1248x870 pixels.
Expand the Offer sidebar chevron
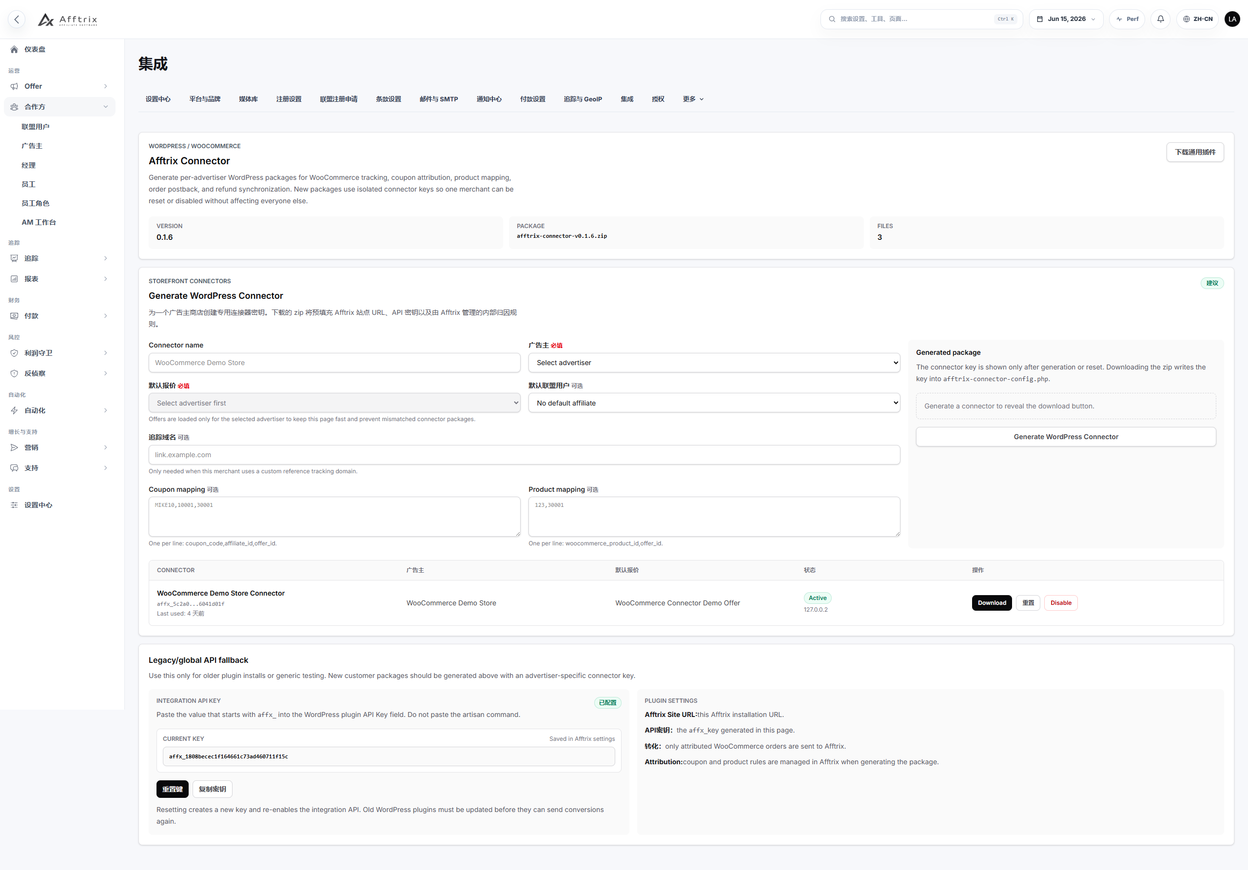(x=105, y=86)
